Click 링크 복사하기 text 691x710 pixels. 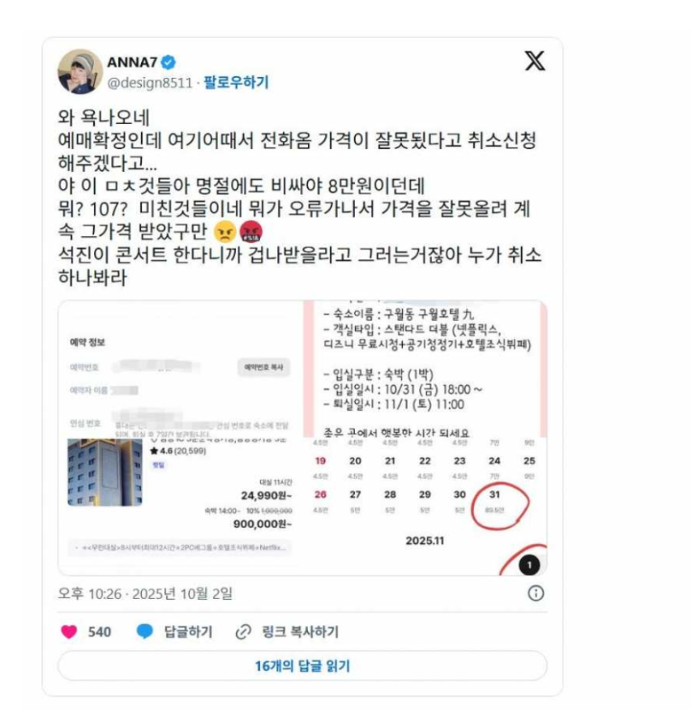click(x=300, y=631)
